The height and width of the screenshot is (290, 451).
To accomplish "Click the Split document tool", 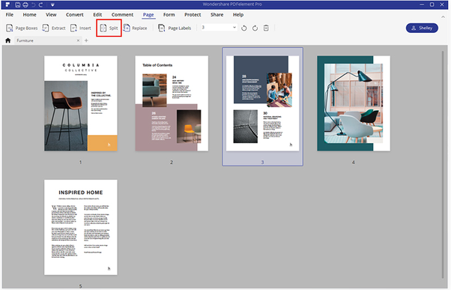I will pyautogui.click(x=109, y=28).
